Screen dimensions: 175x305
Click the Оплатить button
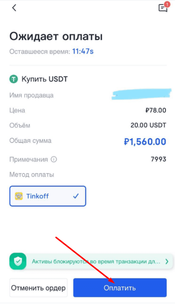[120, 288]
